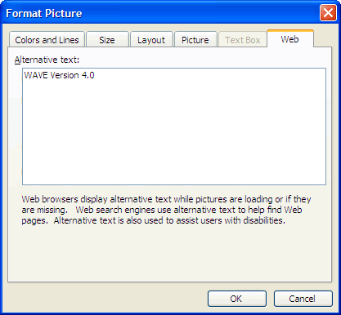
Task: Click the 'Web browsers display alternative text' line
Action: point(166,199)
